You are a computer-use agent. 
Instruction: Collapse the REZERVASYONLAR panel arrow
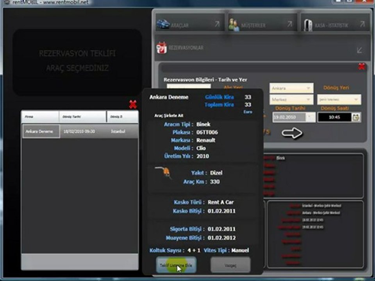tap(359, 50)
